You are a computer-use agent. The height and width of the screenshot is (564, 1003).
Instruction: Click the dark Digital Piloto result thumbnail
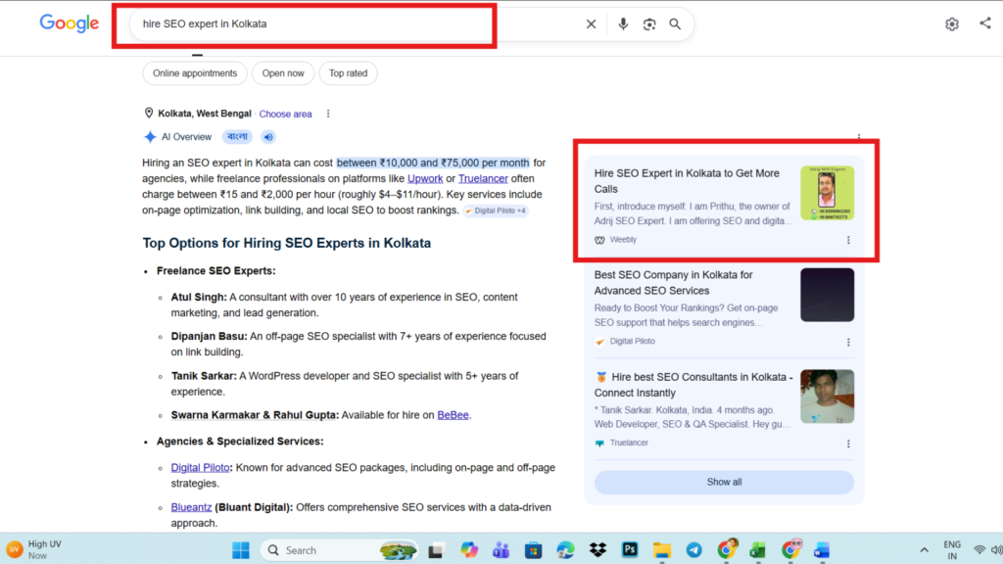[x=827, y=295]
